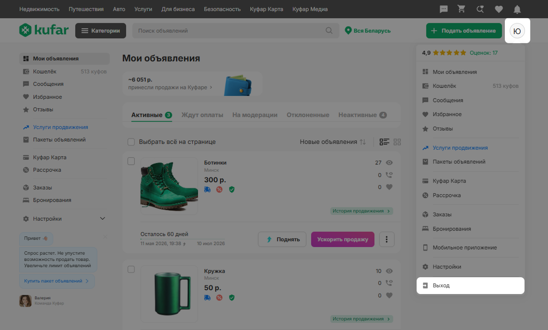This screenshot has width=548, height=330.
Task: Open the three-dot menu for Ботинки listing
Action: [x=386, y=239]
